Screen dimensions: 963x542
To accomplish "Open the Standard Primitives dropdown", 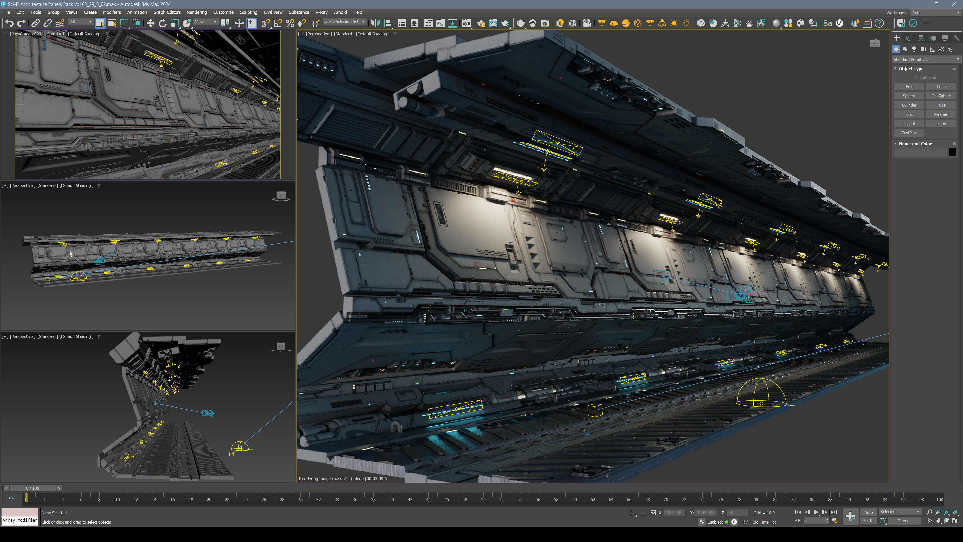I will coord(926,59).
